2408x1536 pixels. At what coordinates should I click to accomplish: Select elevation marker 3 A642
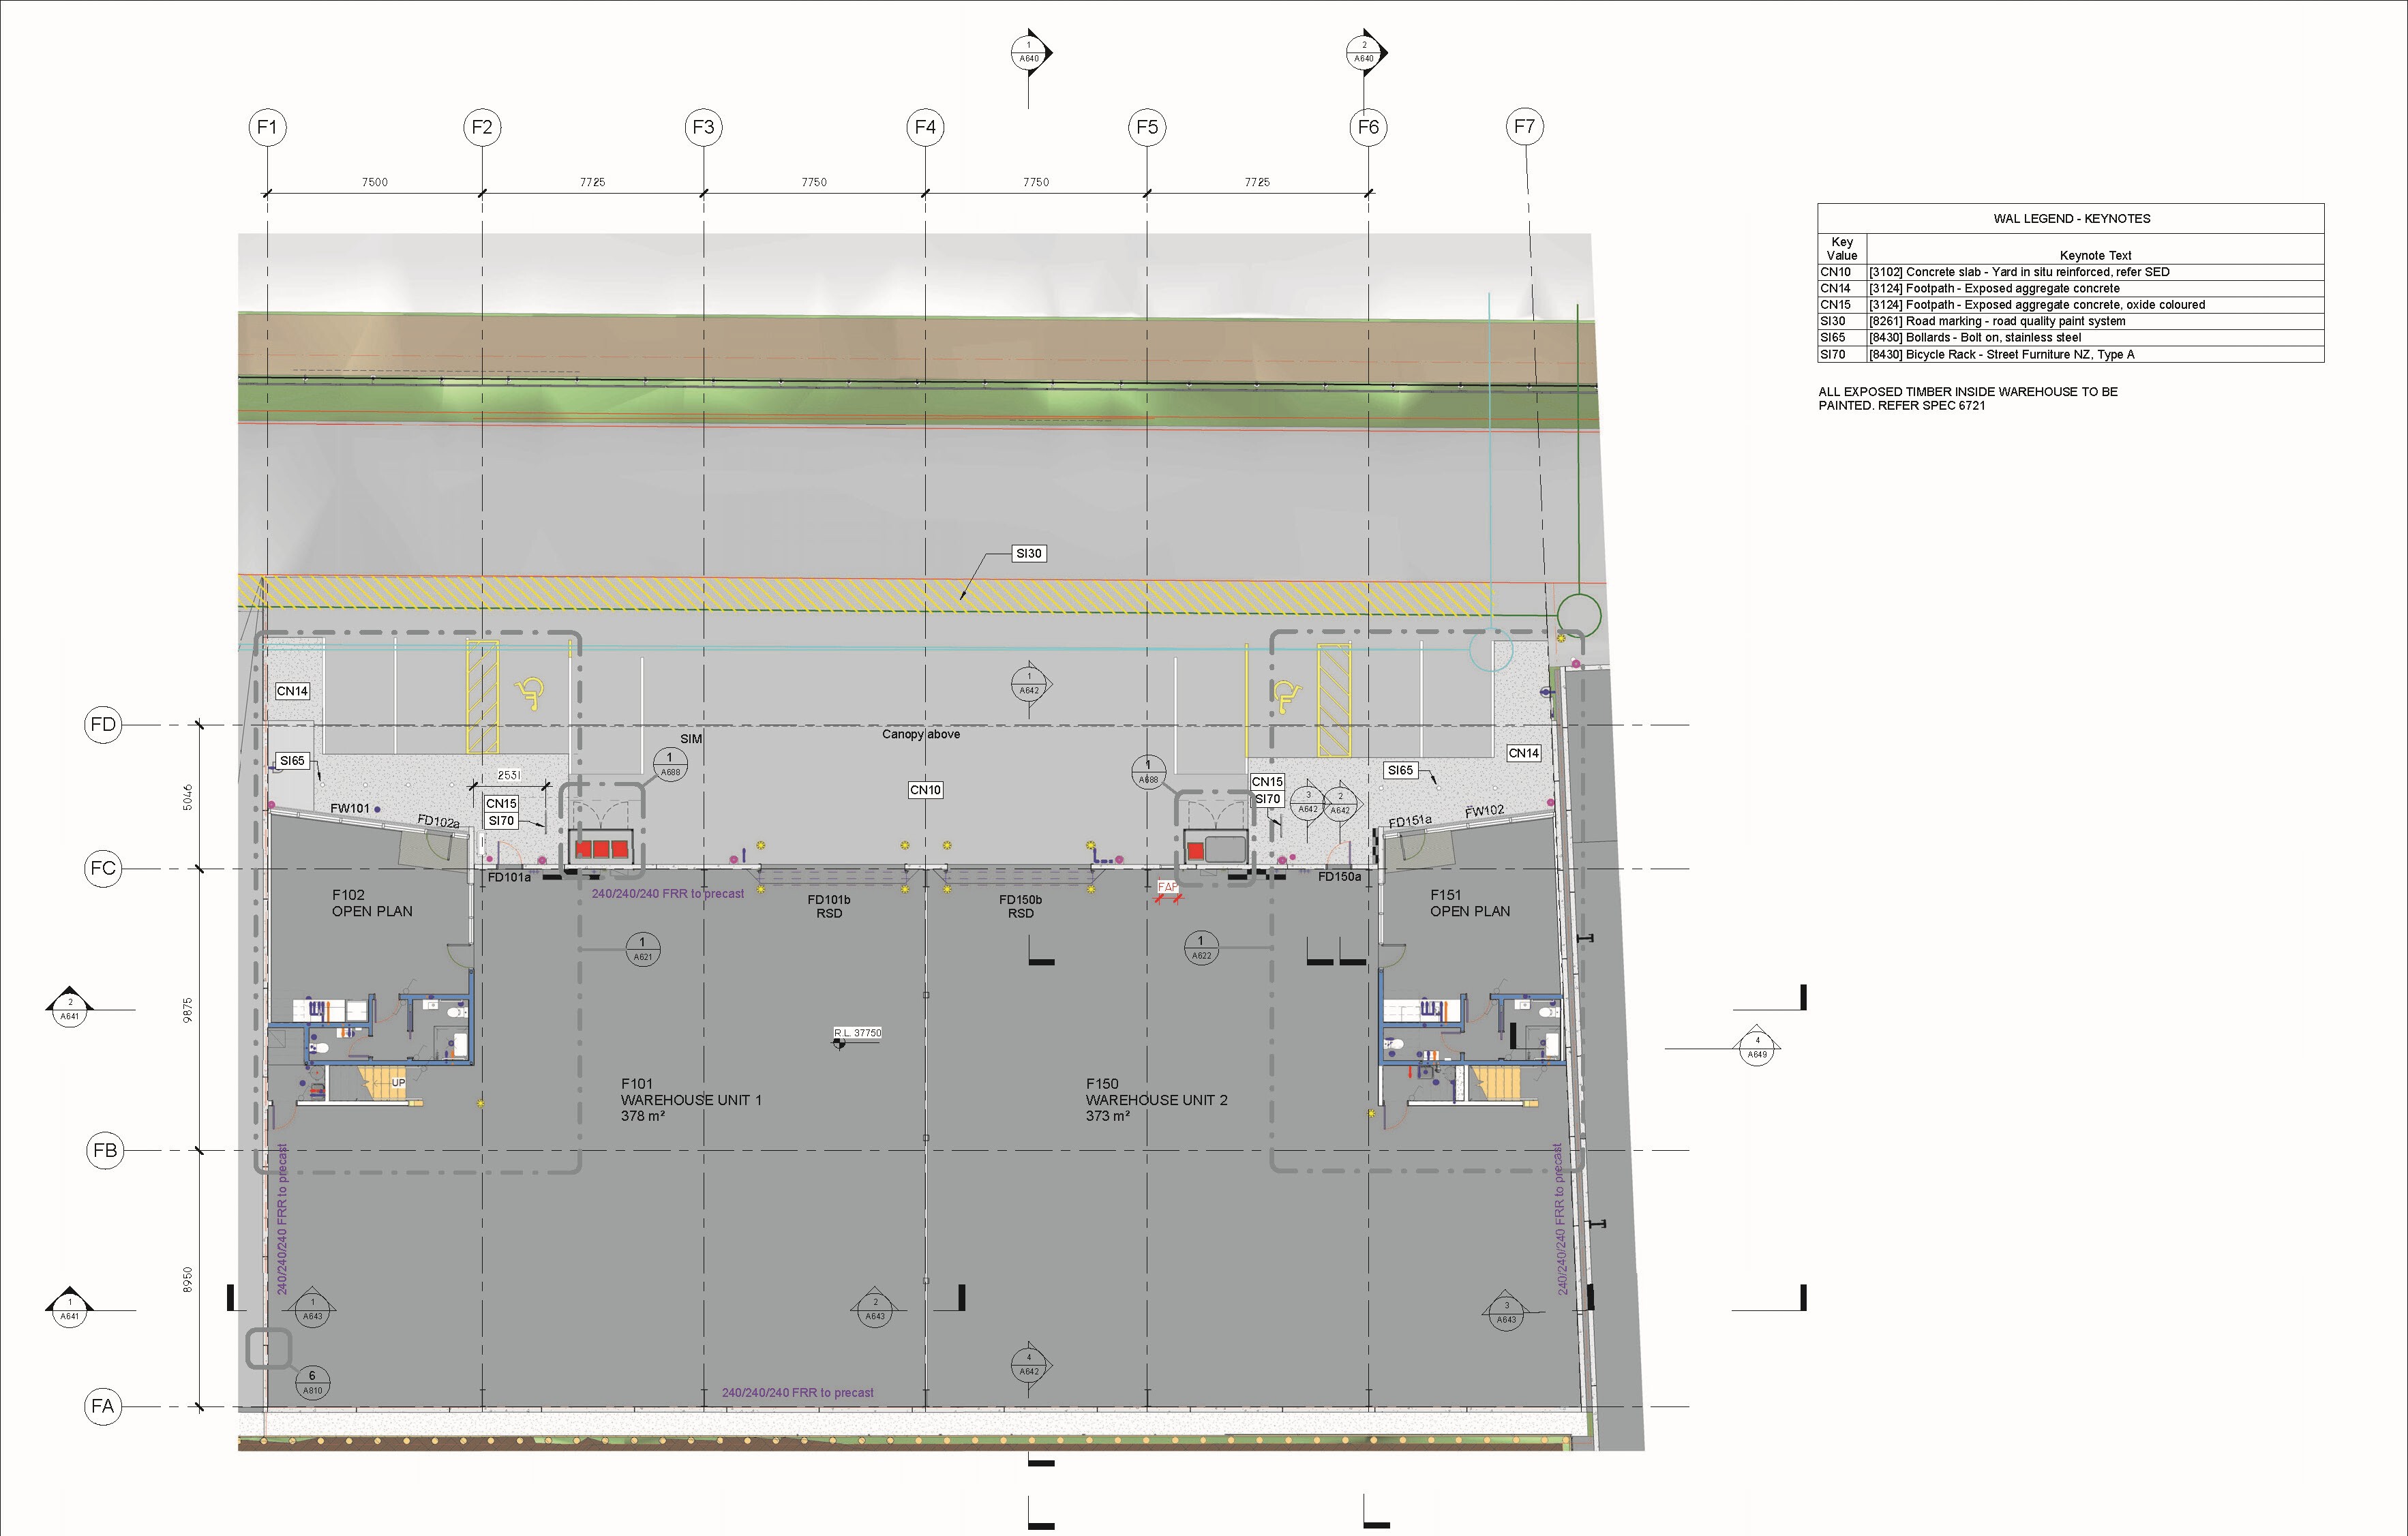1308,802
